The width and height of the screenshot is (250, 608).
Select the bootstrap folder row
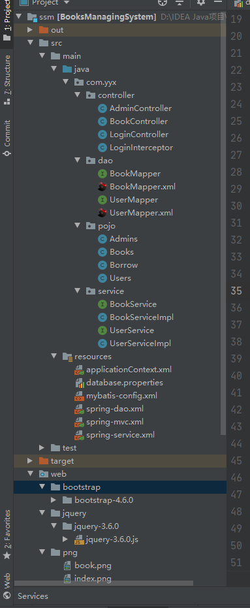pyautogui.click(x=119, y=487)
